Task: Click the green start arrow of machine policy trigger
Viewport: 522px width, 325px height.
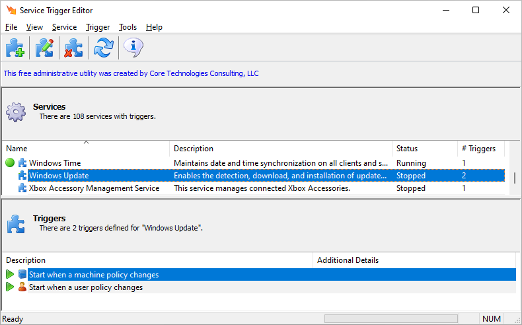Action: click(10, 274)
